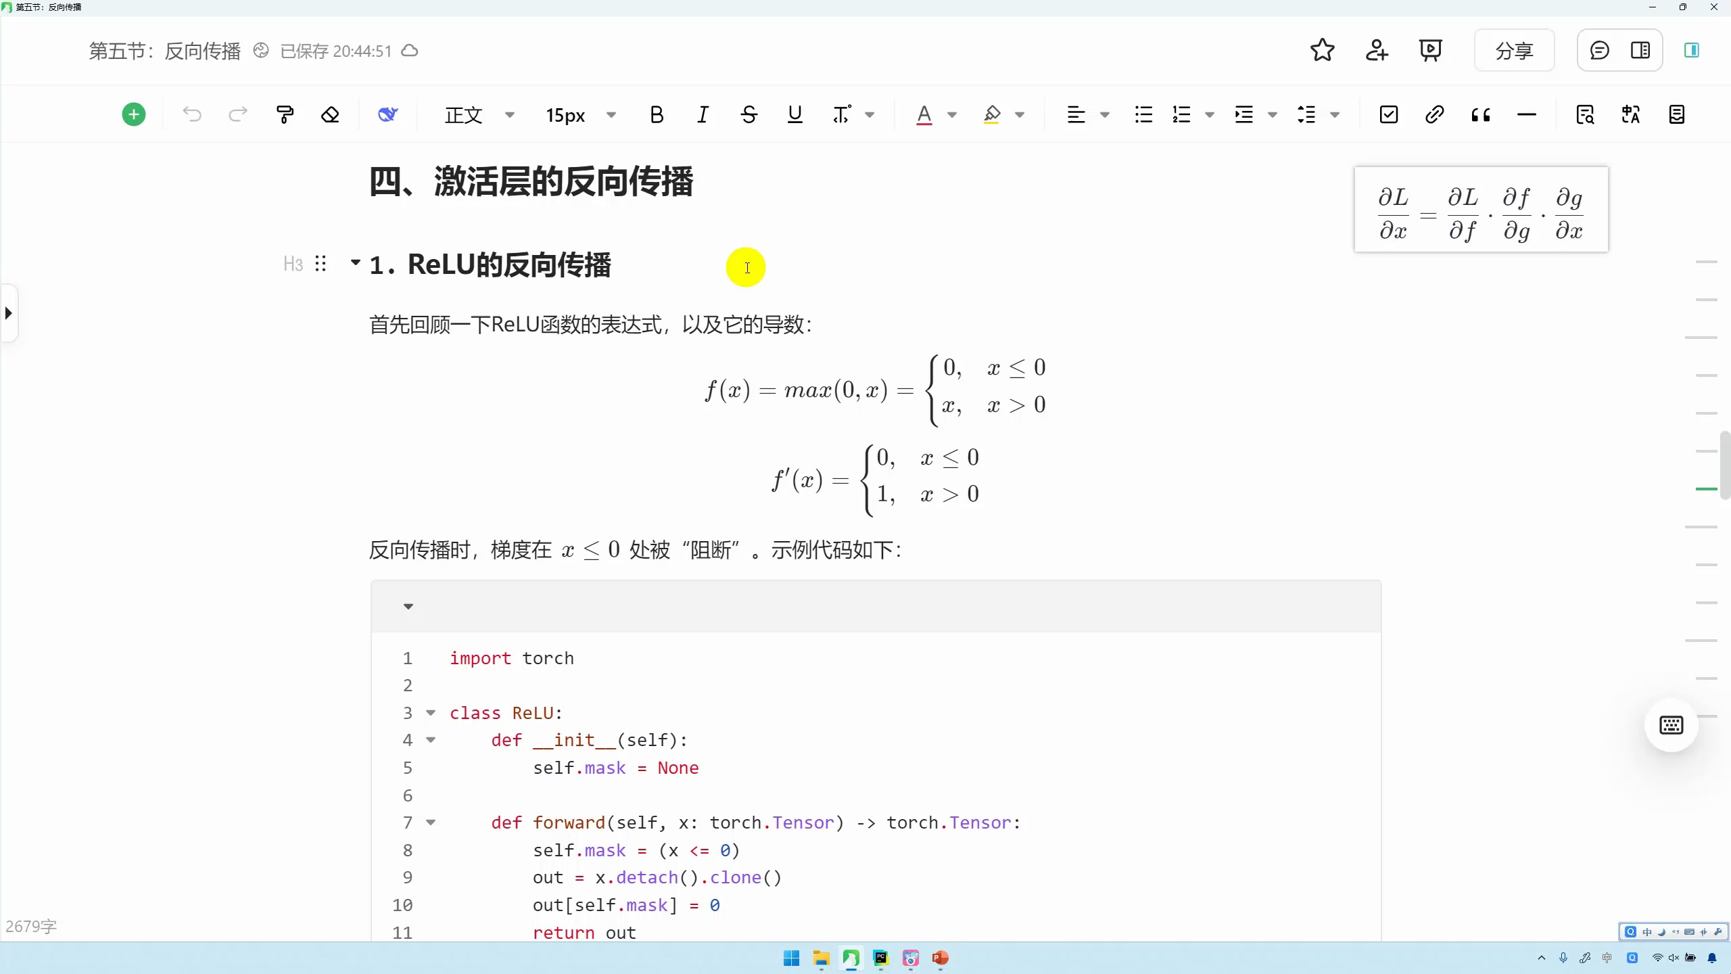Toggle bold formatting
This screenshot has height=974, width=1731.
(656, 114)
